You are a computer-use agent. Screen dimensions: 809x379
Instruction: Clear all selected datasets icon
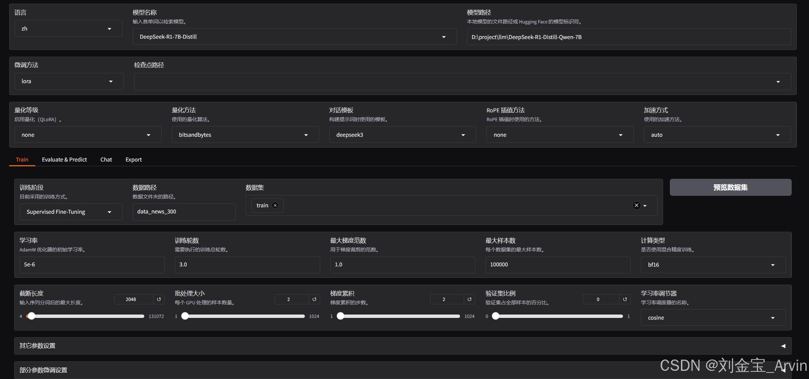[637, 205]
